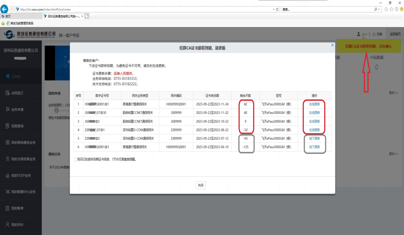The width and height of the screenshot is (404, 235).
Task: Open browser settings gear icon
Action: click(397, 9)
